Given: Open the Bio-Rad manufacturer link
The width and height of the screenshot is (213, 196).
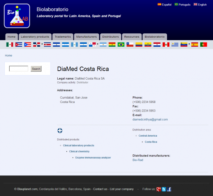Looking at the screenshot, I should [x=138, y=160].
